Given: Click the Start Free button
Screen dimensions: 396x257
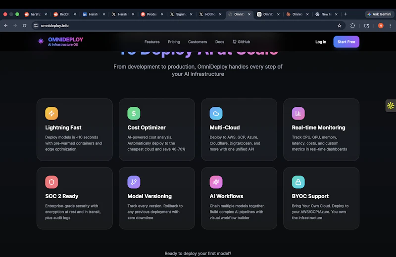Looking at the screenshot, I should tap(346, 42).
